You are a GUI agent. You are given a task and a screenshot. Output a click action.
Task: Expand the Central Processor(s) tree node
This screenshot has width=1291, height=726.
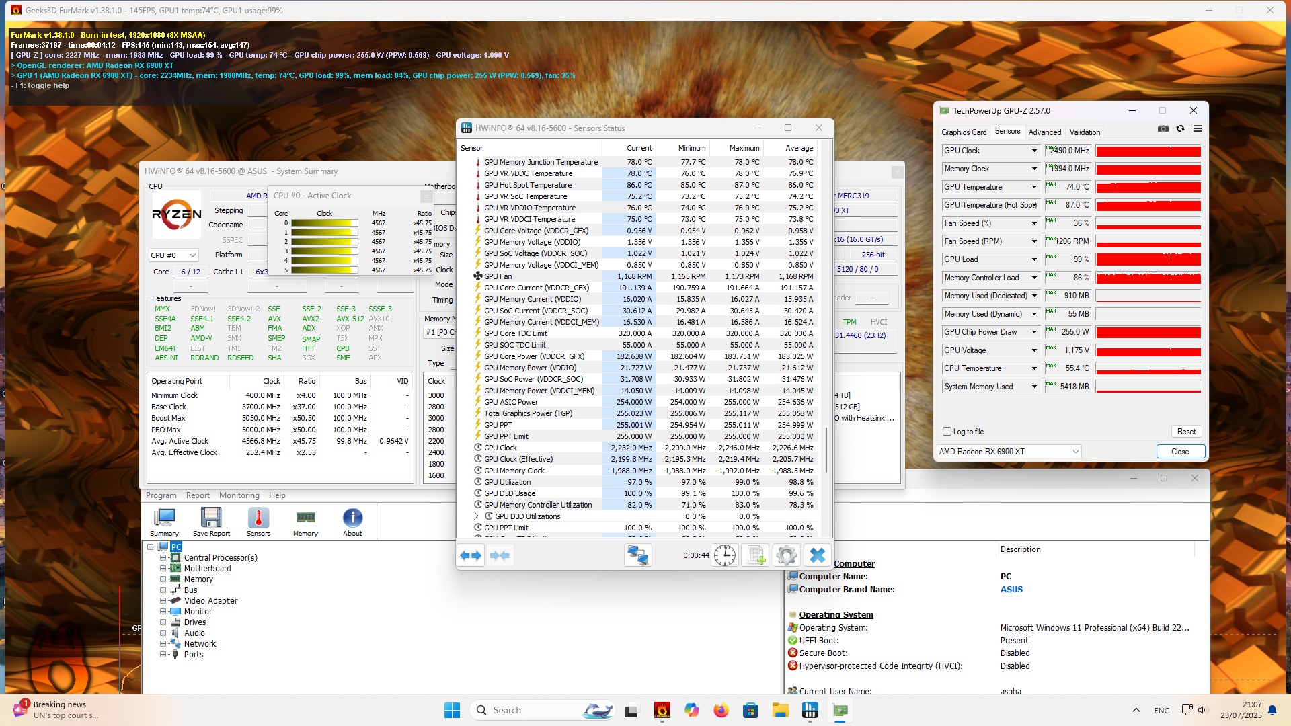pyautogui.click(x=163, y=558)
